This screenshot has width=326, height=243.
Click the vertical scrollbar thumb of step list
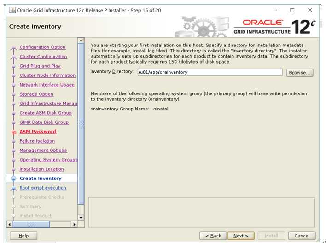click(x=81, y=124)
